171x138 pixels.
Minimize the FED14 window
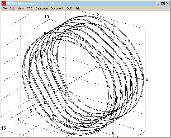(x=158, y=3)
